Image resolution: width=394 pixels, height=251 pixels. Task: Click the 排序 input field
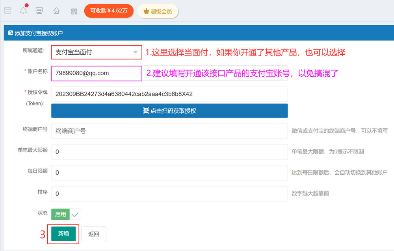(x=169, y=194)
